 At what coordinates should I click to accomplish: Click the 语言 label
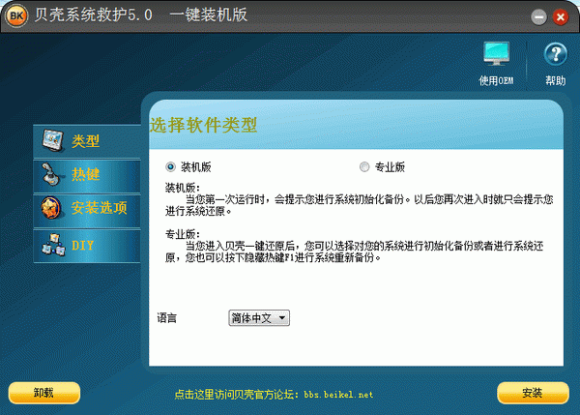pos(167,318)
